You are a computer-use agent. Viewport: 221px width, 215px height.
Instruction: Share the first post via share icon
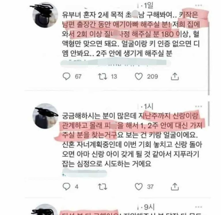click(x=175, y=76)
